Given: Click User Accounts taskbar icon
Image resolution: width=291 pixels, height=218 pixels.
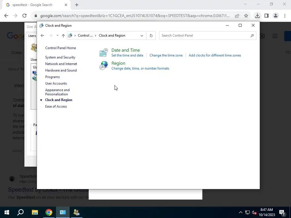Looking at the screenshot, I should coord(76,212).
